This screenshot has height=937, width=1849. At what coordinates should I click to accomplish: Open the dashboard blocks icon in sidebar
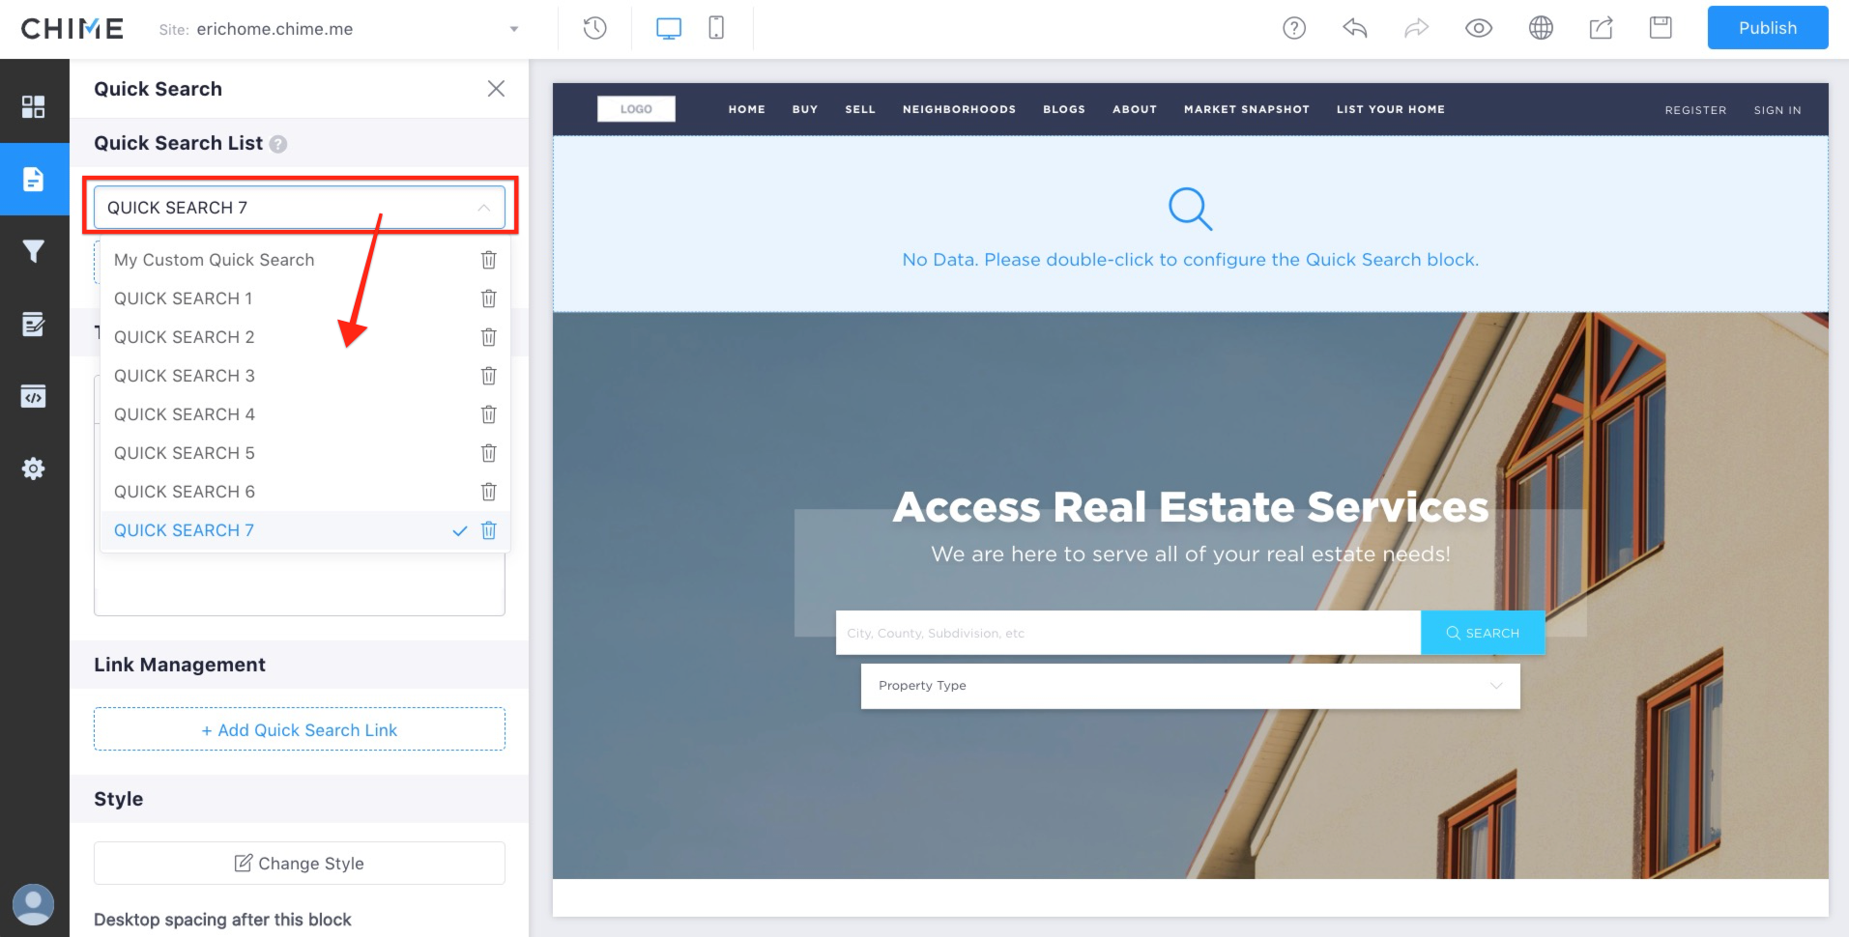coord(34,106)
